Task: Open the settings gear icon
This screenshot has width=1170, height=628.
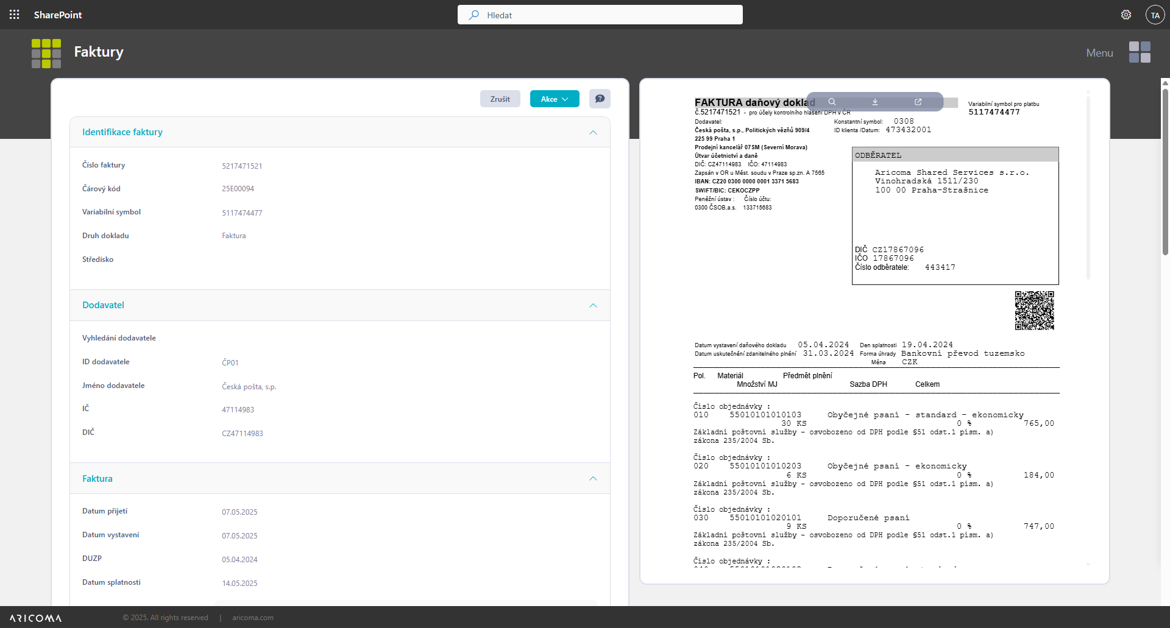Action: coord(1126,15)
